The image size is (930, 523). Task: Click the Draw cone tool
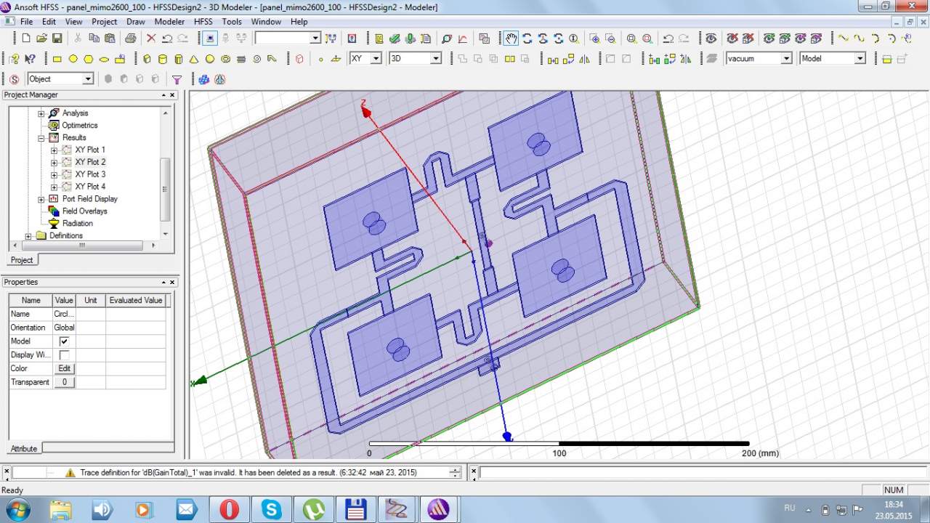[x=194, y=59]
